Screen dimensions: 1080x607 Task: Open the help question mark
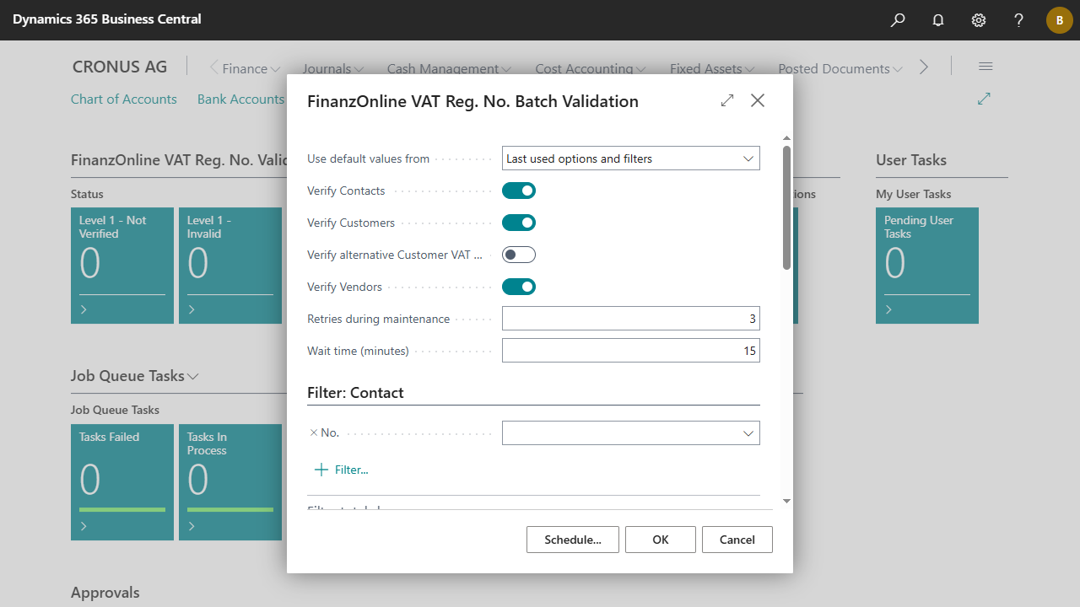tap(1019, 20)
